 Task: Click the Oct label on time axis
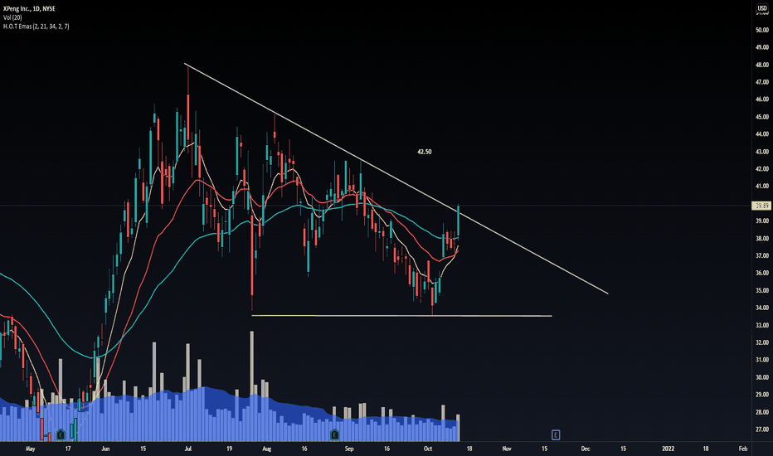tap(428, 449)
